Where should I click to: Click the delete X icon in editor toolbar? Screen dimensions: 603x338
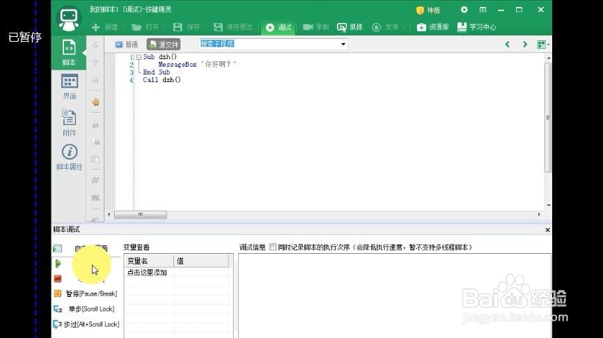click(95, 80)
